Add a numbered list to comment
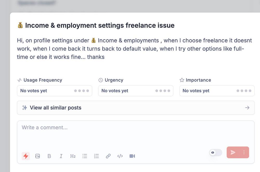 coord(96,156)
